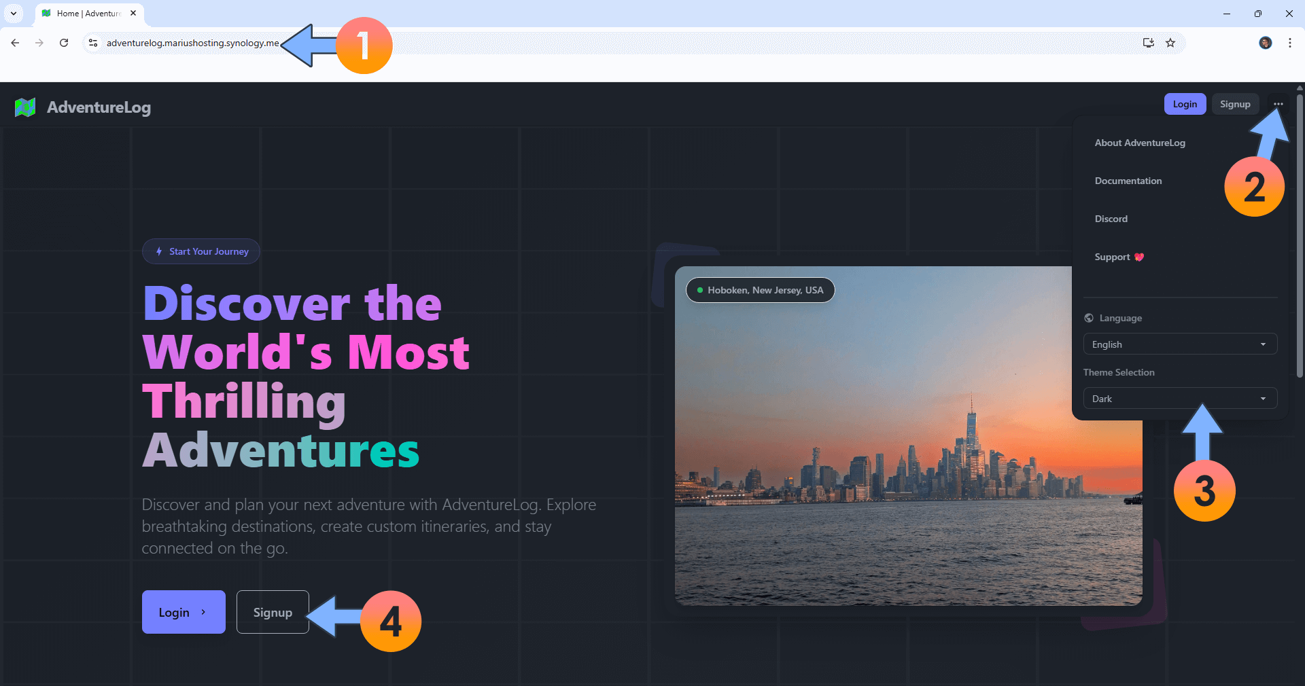Image resolution: width=1305 pixels, height=686 pixels.
Task: Click the browser back arrow
Action: tap(15, 43)
